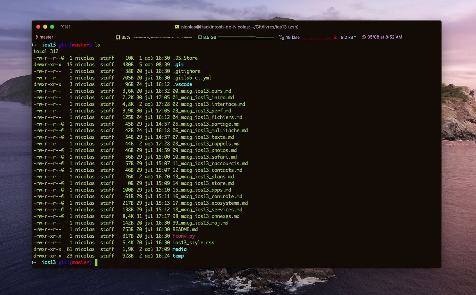
Task: Click the .DS_Store file name
Action: pos(185,58)
